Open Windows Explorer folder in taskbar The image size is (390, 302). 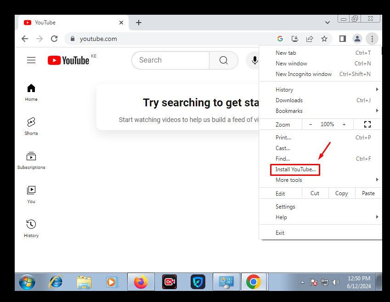(x=84, y=282)
